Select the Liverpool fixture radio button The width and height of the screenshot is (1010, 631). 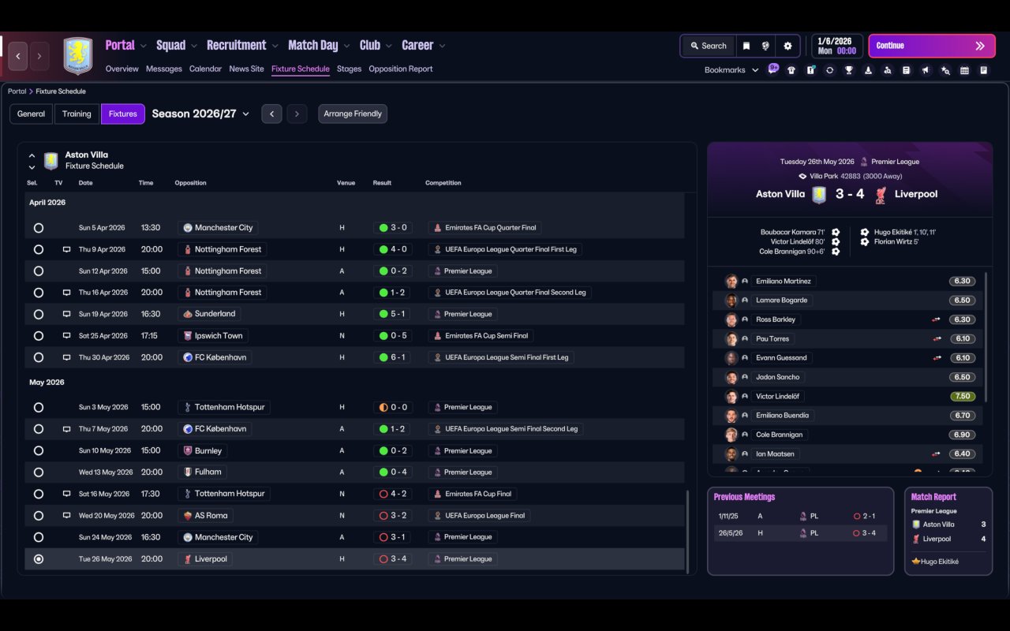click(39, 559)
